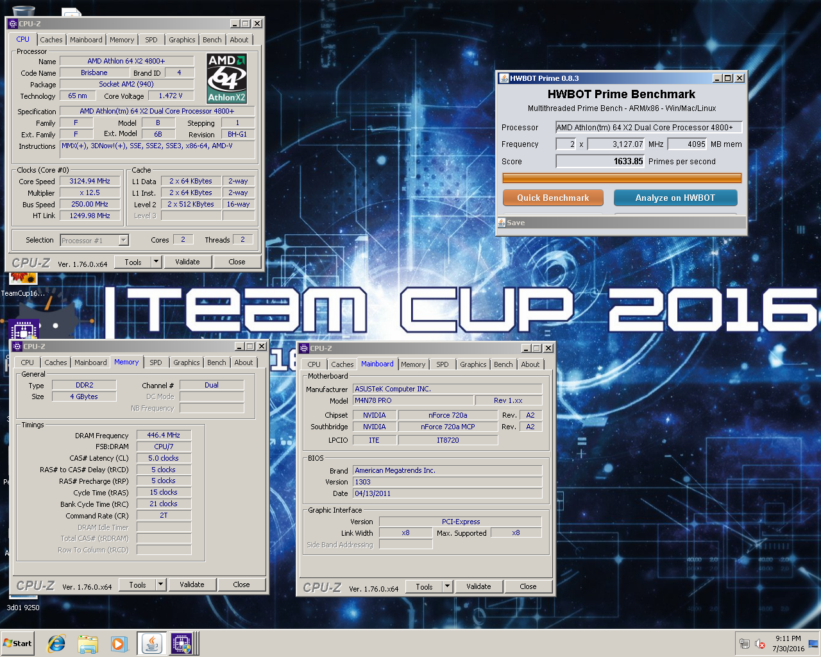821x657 pixels.
Task: Open the 3d01 9250 desktop item
Action: click(x=23, y=608)
